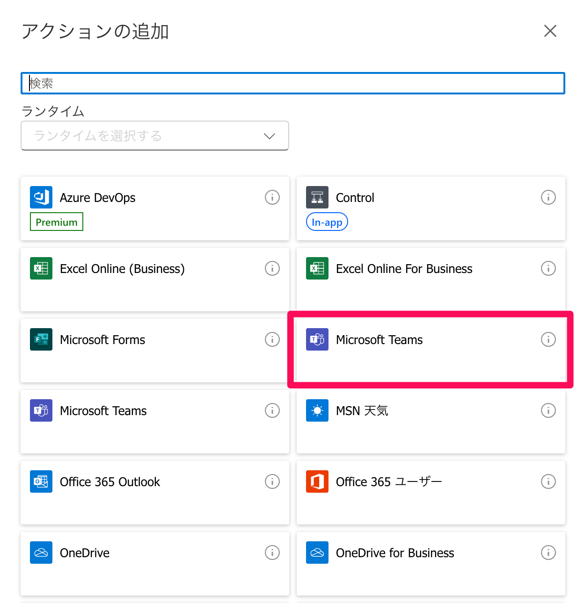Show info for OneDrive
Screen dimensions: 584x603
tap(272, 553)
